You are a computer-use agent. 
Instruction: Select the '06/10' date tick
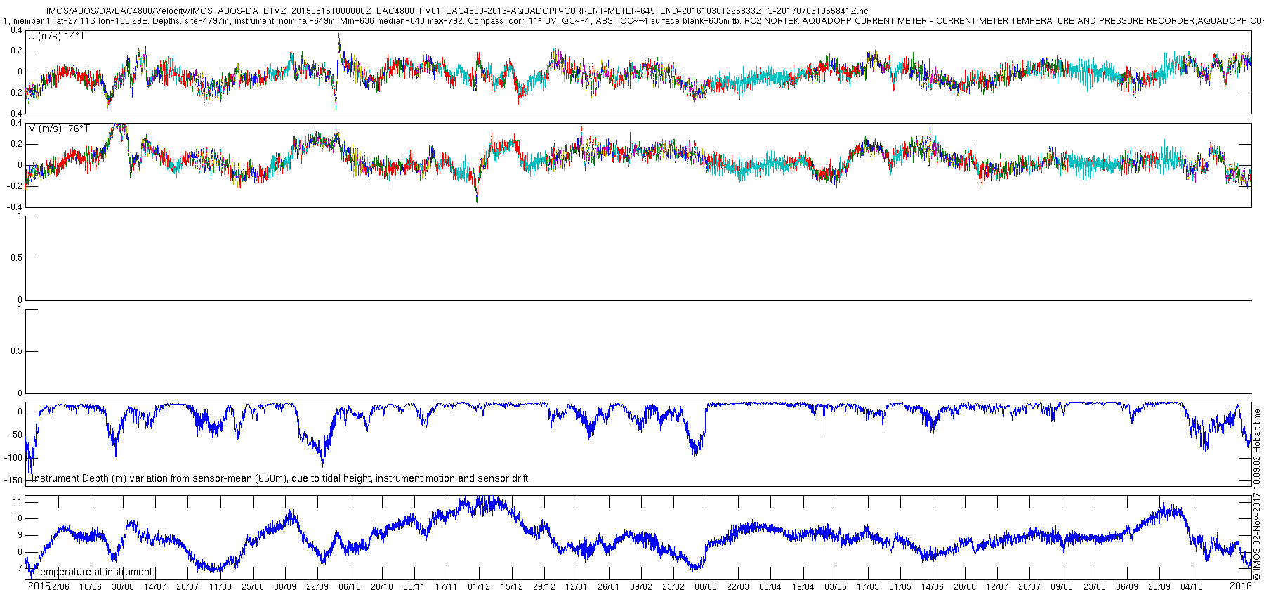pyautogui.click(x=350, y=587)
